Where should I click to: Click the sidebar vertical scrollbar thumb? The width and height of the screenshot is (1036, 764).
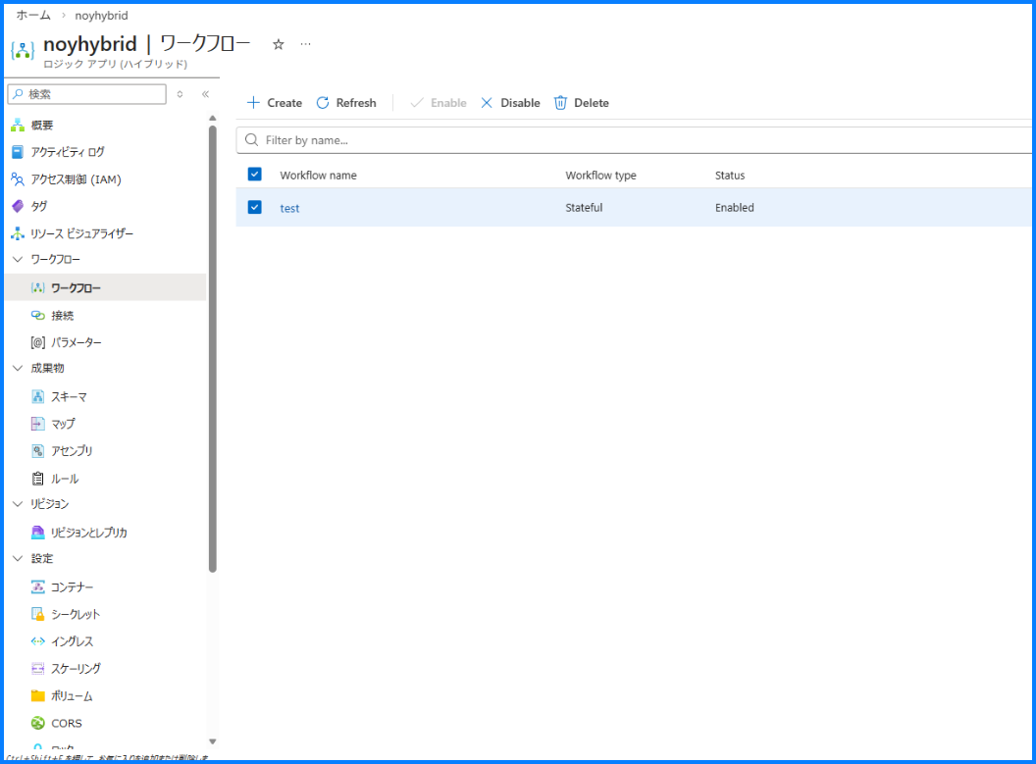tap(213, 348)
